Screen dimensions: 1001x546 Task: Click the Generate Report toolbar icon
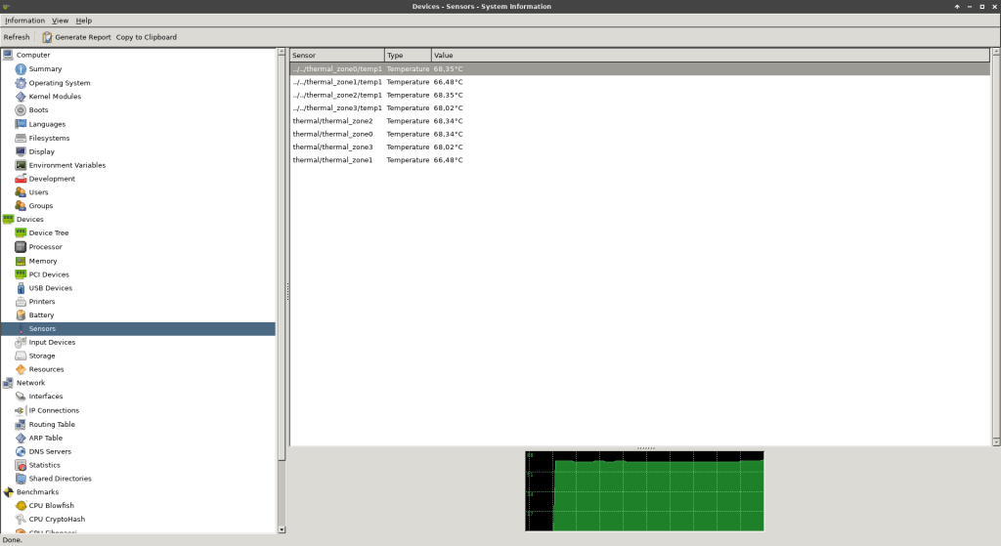pos(47,37)
